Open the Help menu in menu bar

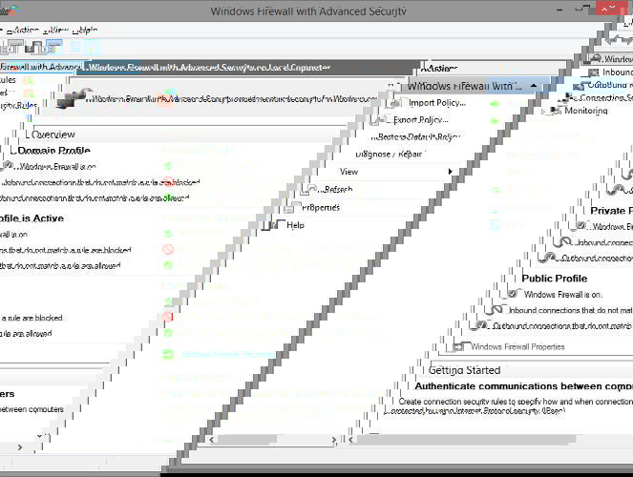(x=87, y=31)
